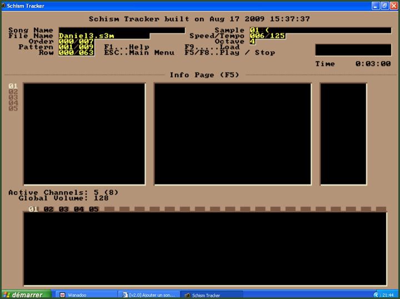This screenshot has height=299, width=400.
Task: Click the F9.....Load hint
Action: point(212,47)
